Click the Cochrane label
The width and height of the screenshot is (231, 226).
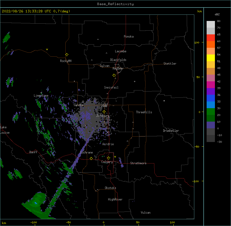tap(86, 152)
